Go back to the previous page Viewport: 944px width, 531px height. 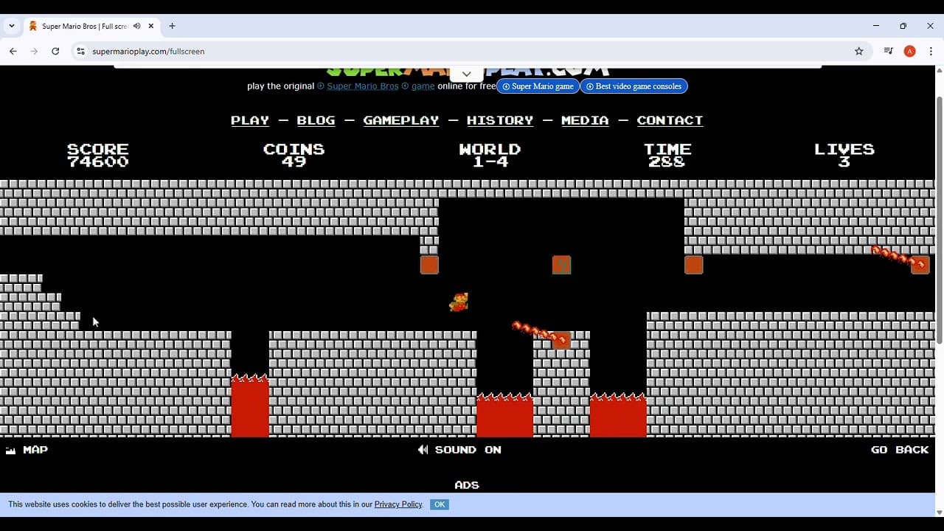pos(13,51)
